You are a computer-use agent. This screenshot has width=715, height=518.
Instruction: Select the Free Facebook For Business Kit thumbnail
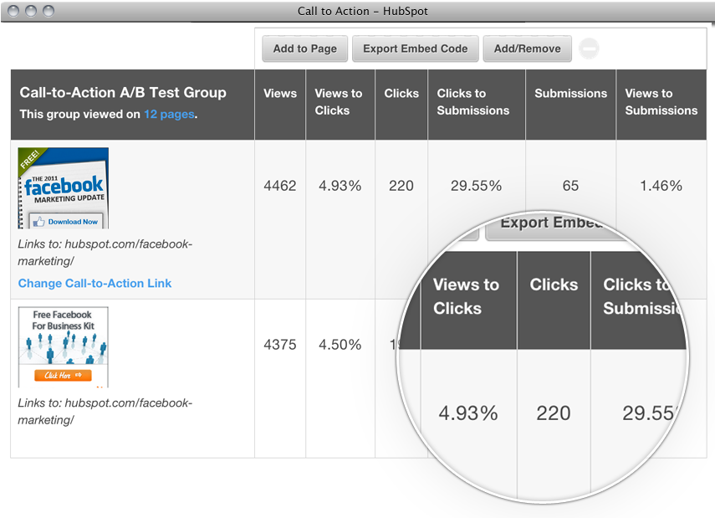(x=64, y=346)
